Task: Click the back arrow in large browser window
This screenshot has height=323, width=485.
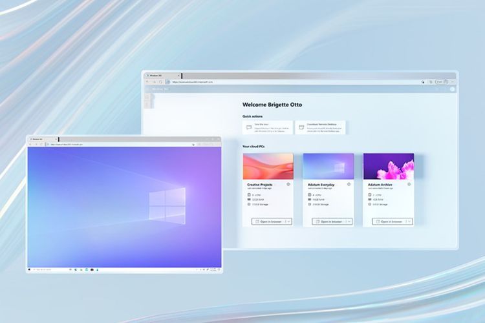Action: coord(147,82)
